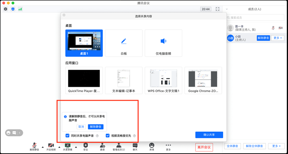Open the Chat toolbar icon
Screen dimensions: 288x154
(135, 147)
